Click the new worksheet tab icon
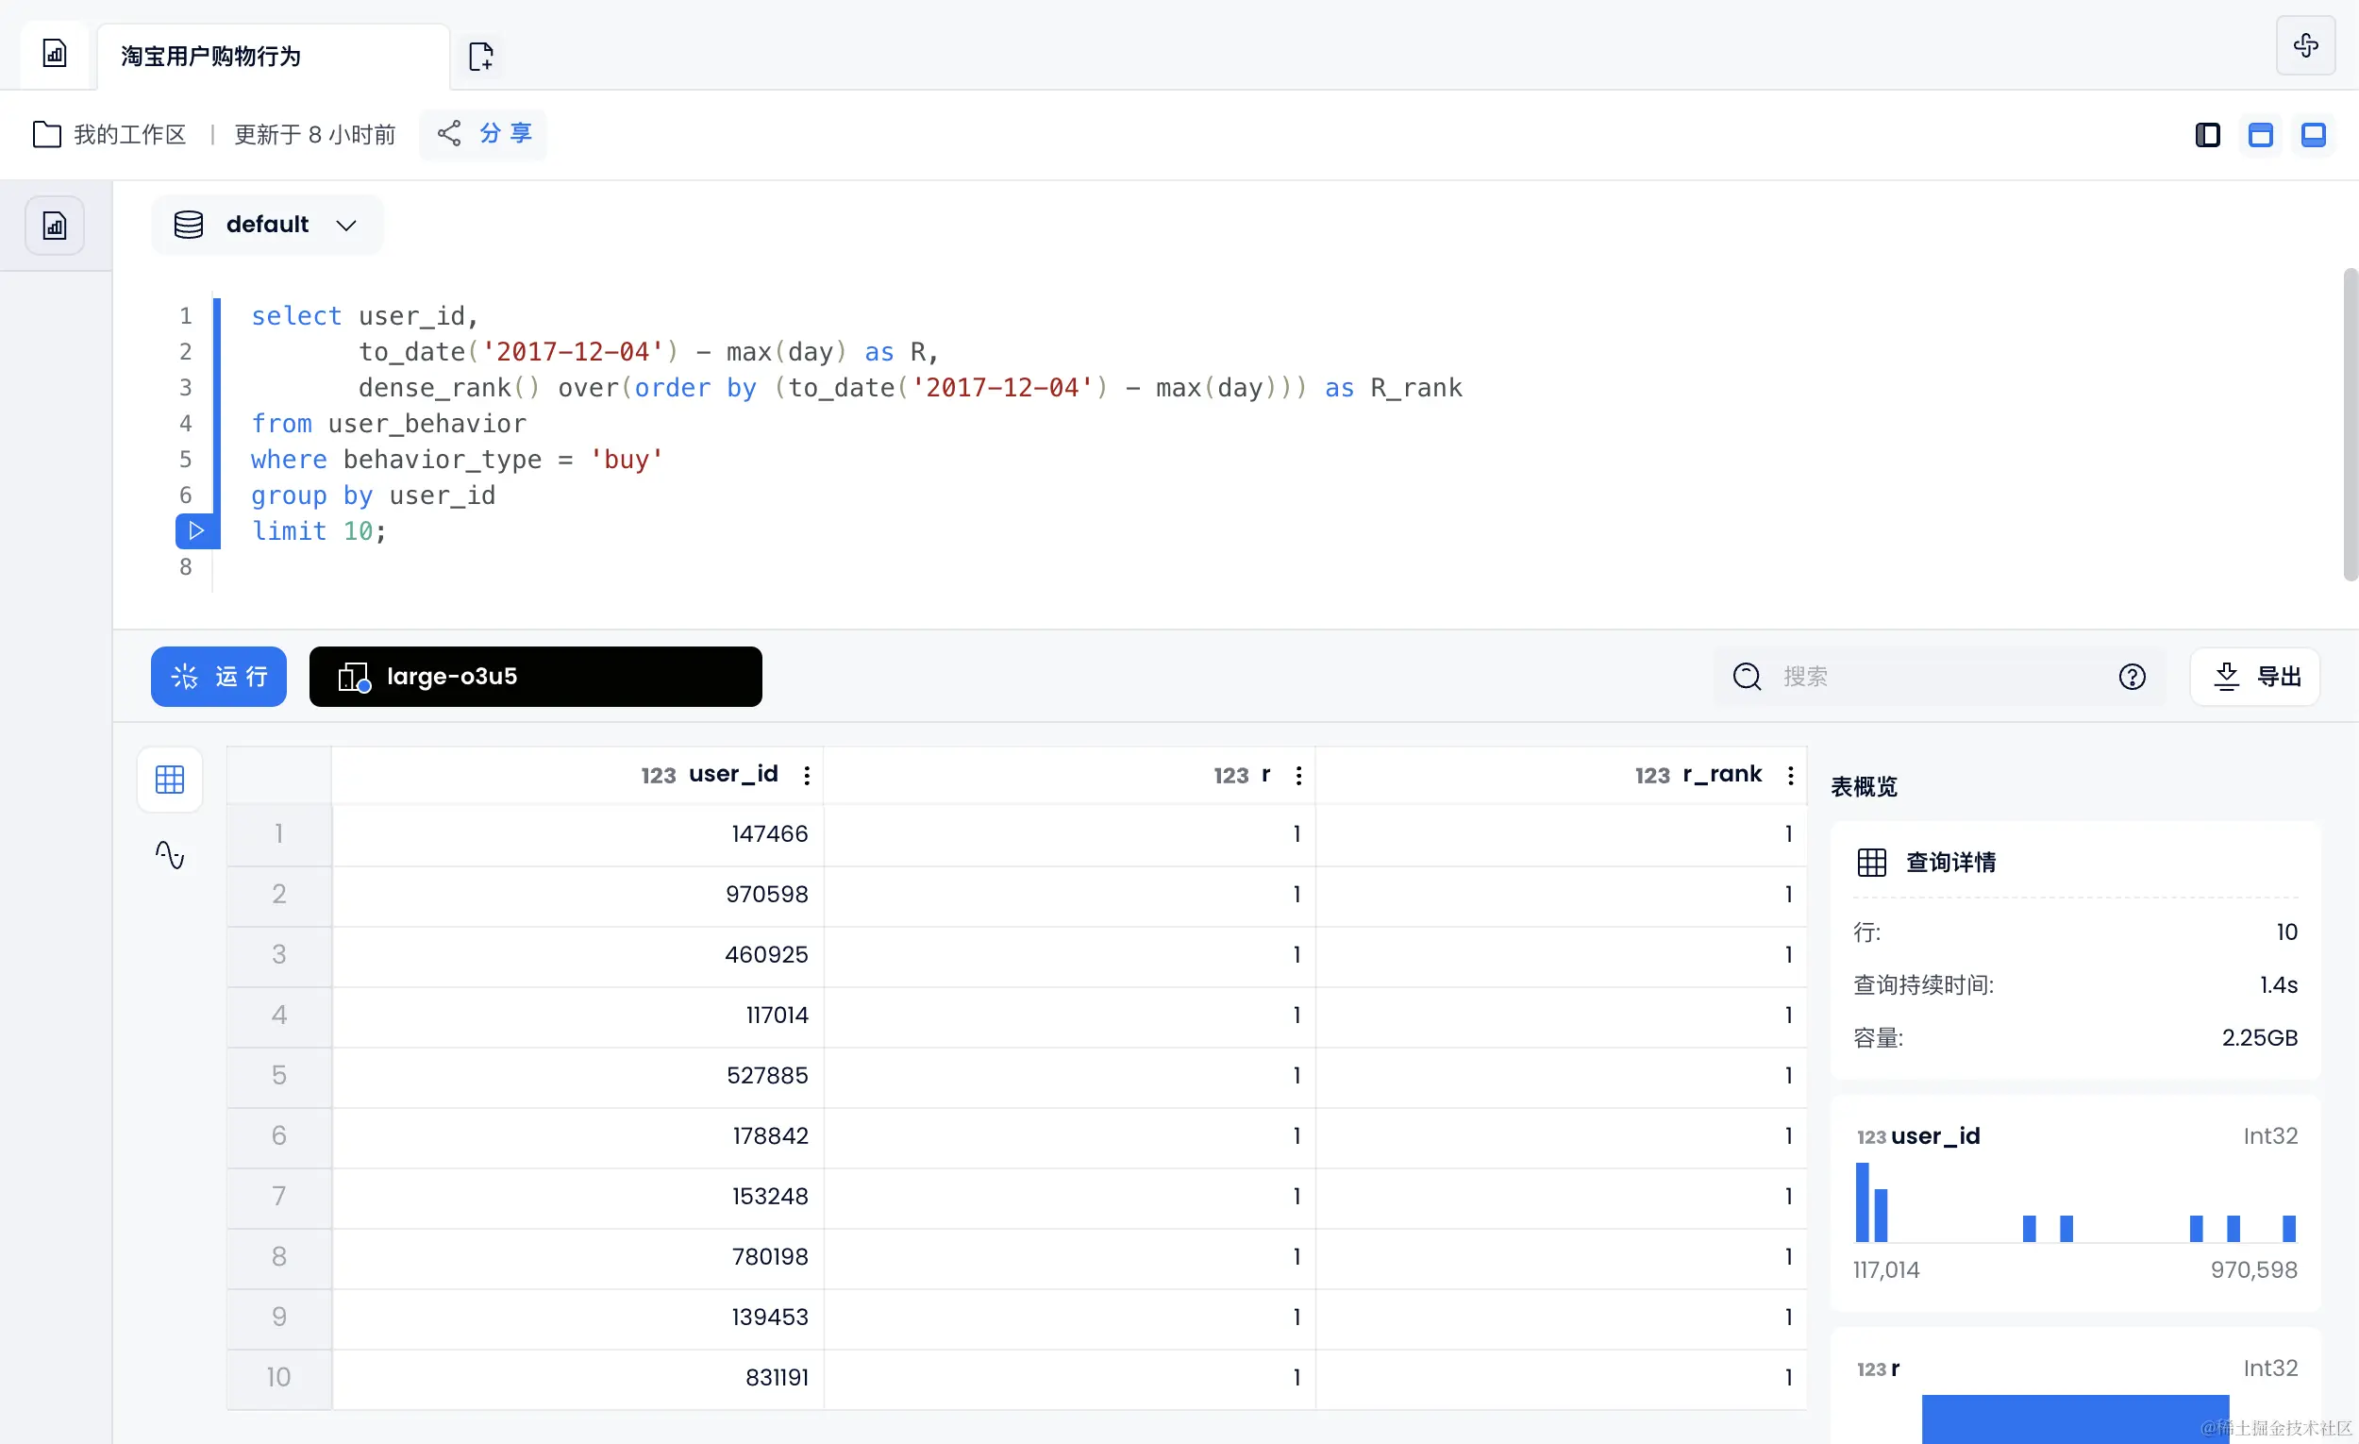Image resolution: width=2359 pixels, height=1444 pixels. (x=480, y=56)
